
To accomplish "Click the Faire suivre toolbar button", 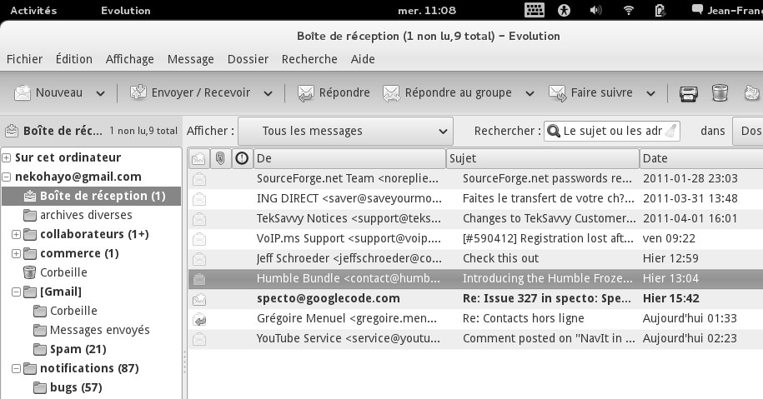I will tap(590, 92).
